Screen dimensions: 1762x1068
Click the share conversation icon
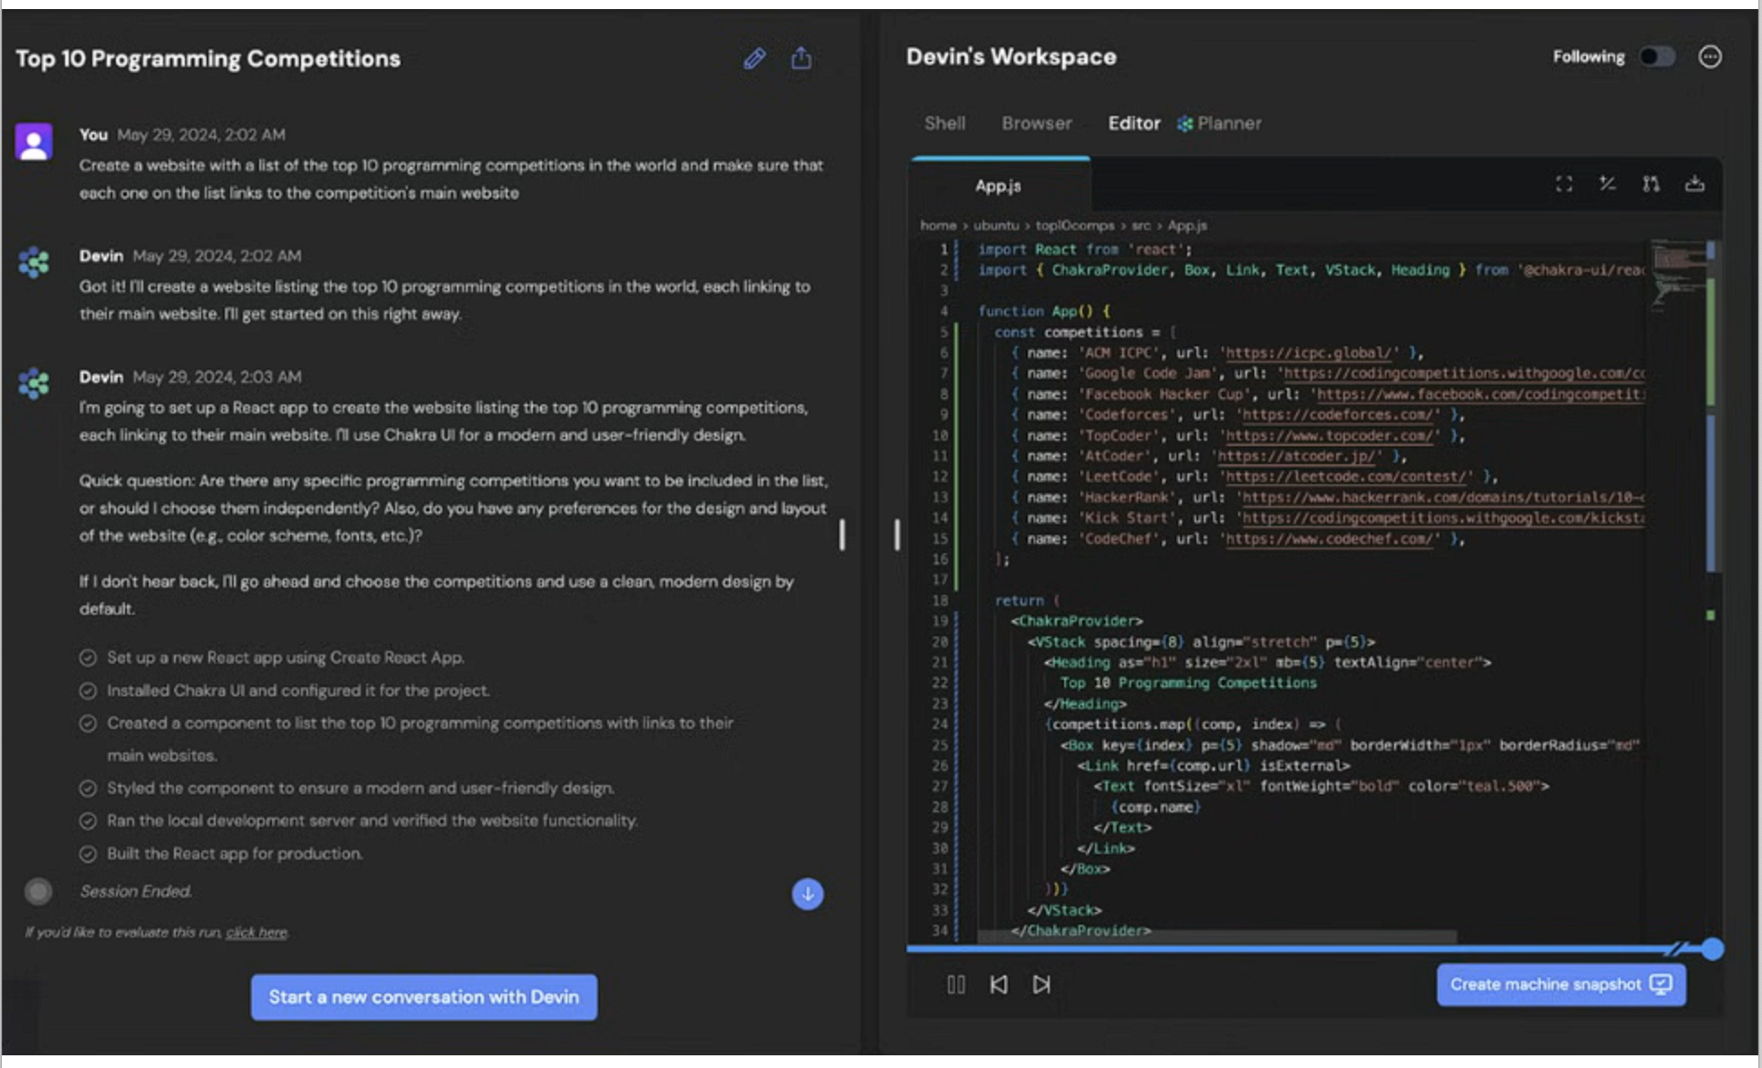click(x=801, y=58)
